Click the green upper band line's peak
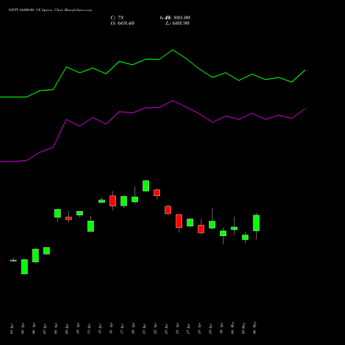Viewport: 345px width, 345px height. pos(172,50)
